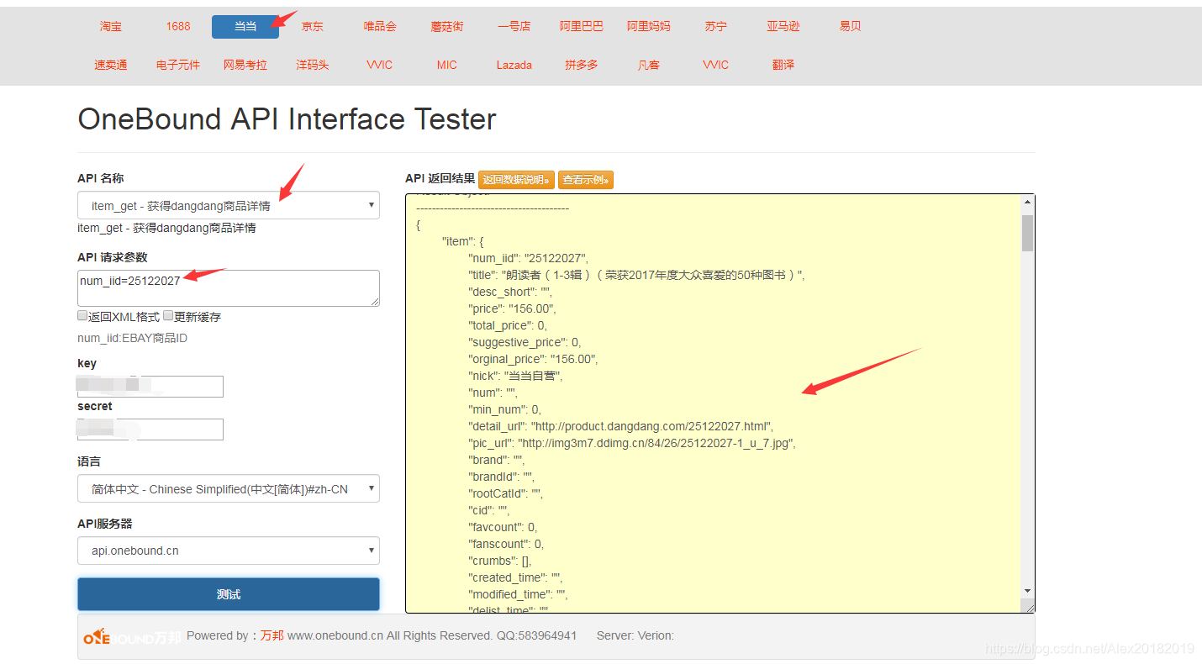Viewport: 1202px width, 664px height.
Task: Select the active 当当 tab
Action: tap(245, 26)
